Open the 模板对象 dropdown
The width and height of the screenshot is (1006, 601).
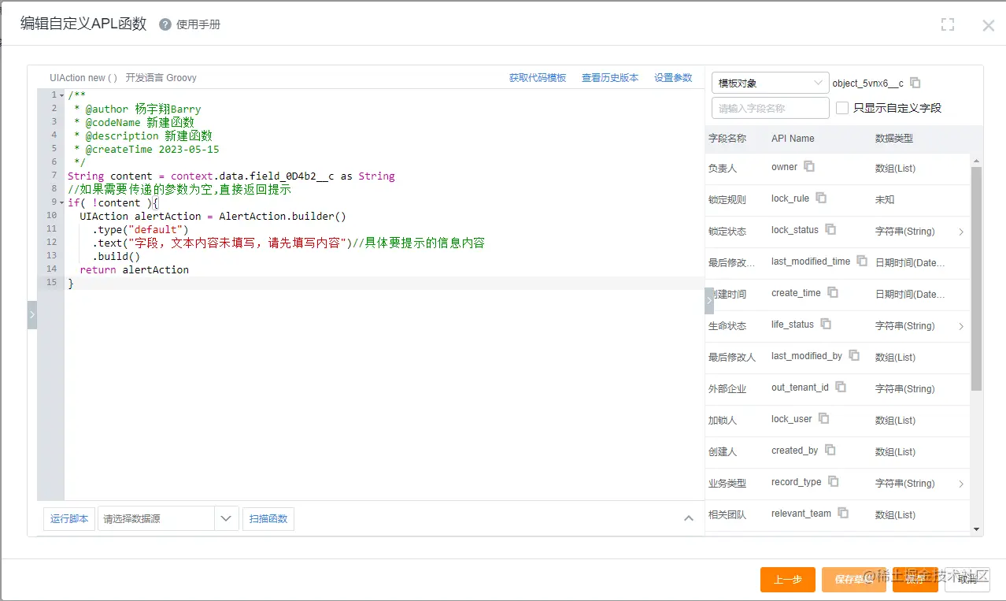coord(769,83)
